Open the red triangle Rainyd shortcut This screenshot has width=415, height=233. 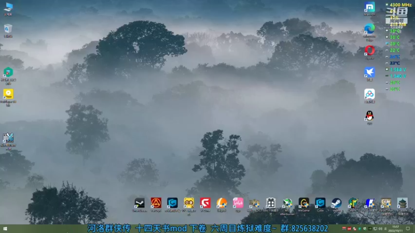(x=156, y=205)
